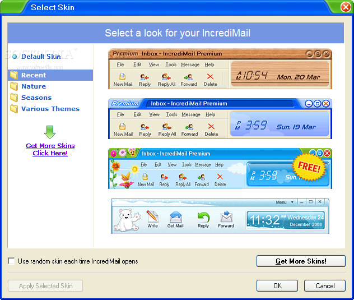Click the Default Skin bullet icon
The width and height of the screenshot is (354, 300).
pyautogui.click(x=15, y=57)
